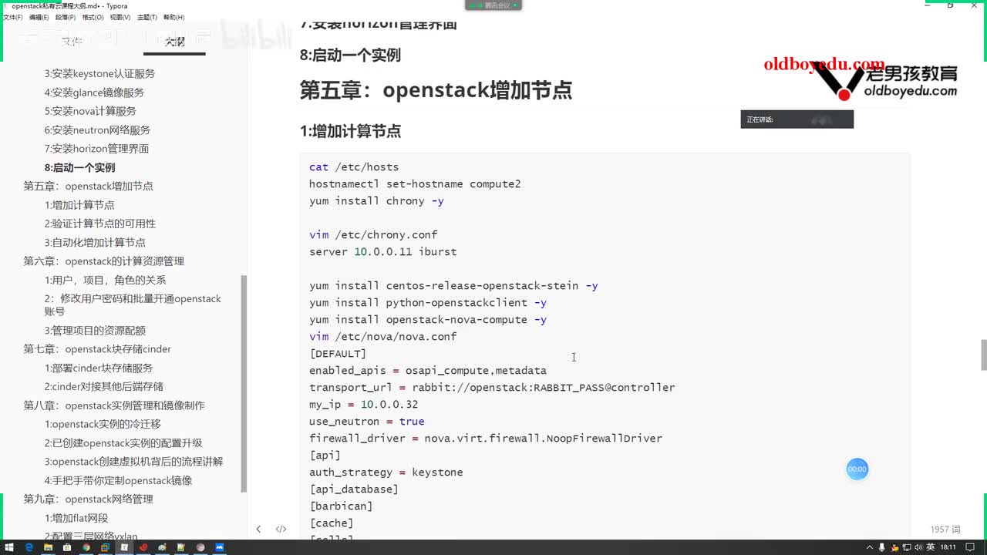Select outline item 3:openstack创建虚拟机背后的流程讲解
The image size is (987, 555).
133,462
